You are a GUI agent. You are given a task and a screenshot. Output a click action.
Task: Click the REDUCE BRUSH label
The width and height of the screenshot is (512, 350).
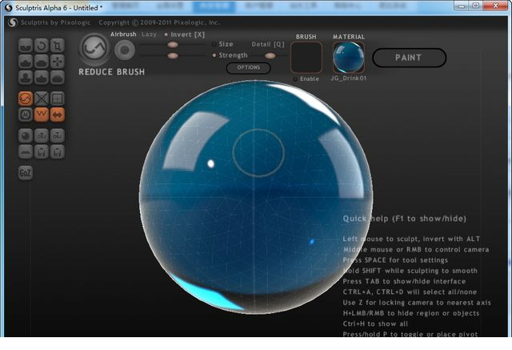tap(112, 72)
